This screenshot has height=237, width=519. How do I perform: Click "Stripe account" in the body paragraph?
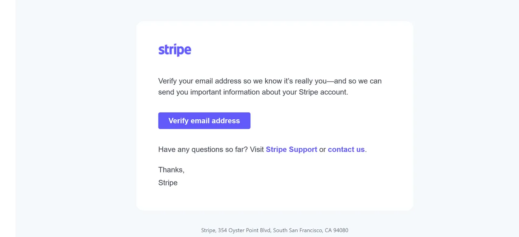tap(323, 92)
